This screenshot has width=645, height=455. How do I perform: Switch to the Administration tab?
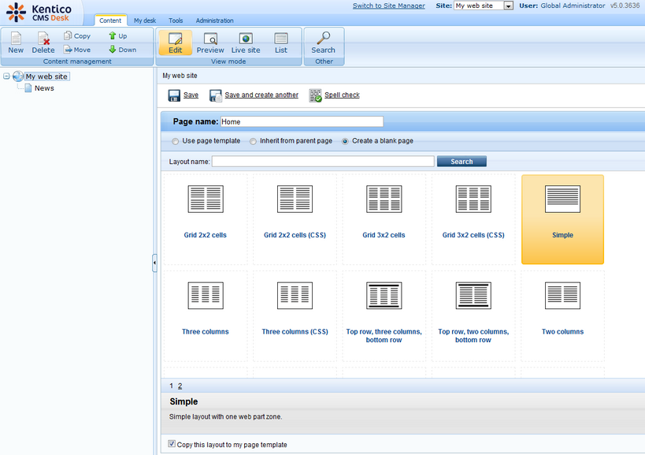tap(214, 21)
